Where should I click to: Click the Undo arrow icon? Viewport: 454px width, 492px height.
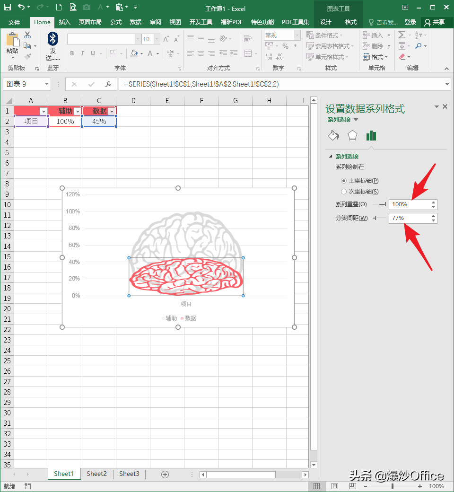click(x=21, y=7)
